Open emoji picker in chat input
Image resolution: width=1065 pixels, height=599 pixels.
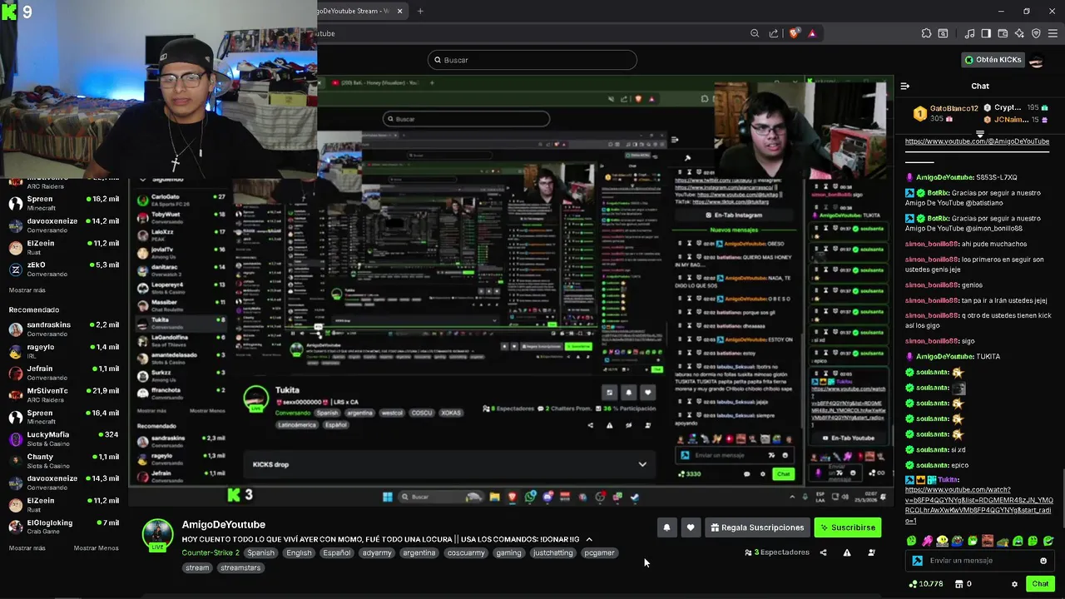pos(1043,561)
